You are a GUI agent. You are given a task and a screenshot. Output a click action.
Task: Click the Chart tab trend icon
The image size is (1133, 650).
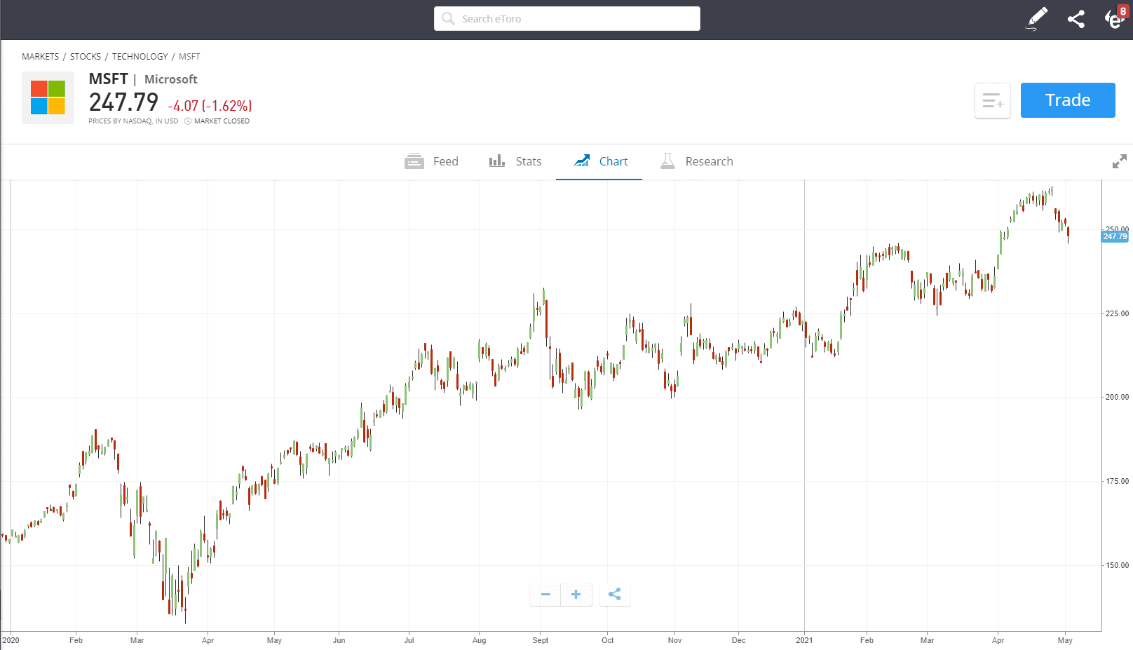pyautogui.click(x=582, y=161)
